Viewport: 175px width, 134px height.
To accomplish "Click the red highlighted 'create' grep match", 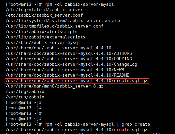I will point(122,130).
